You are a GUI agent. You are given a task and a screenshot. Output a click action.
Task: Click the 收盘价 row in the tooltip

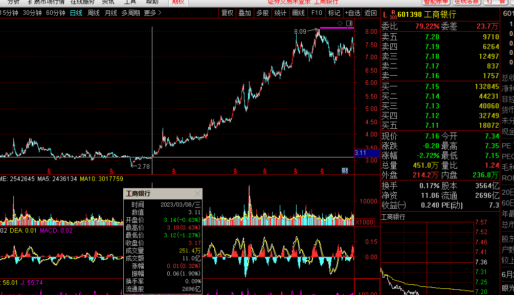coord(163,243)
